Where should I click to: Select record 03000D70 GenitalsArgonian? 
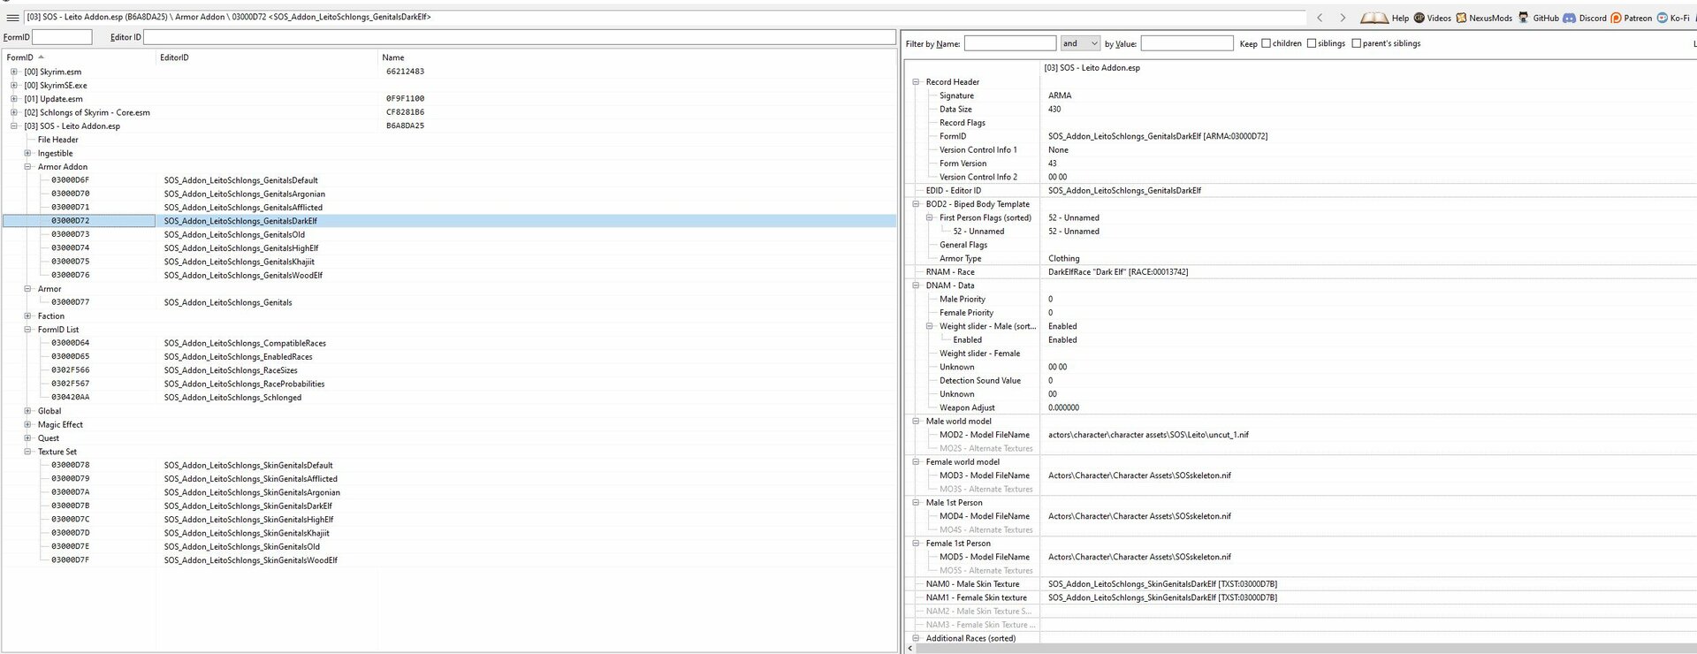click(x=449, y=194)
